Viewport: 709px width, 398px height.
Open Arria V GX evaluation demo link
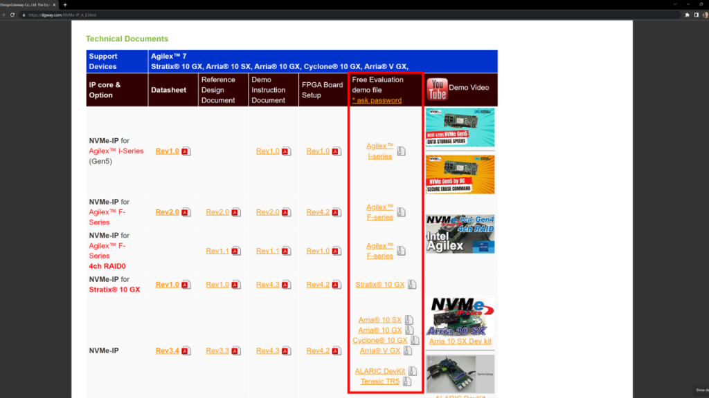click(380, 350)
